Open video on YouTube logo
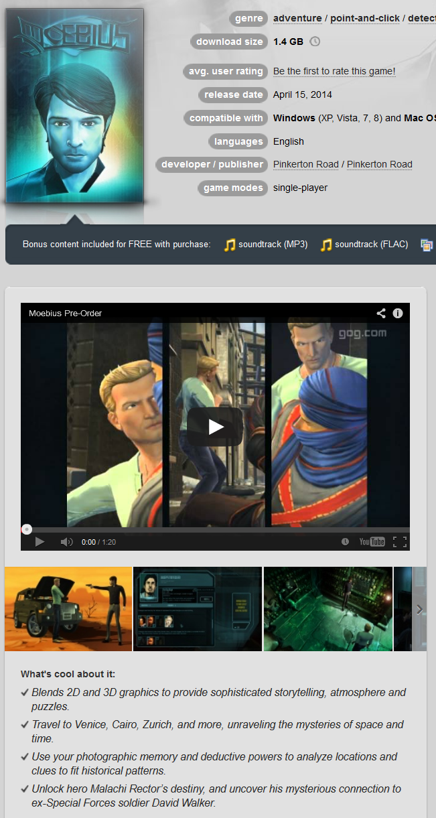436x818 pixels. (372, 541)
